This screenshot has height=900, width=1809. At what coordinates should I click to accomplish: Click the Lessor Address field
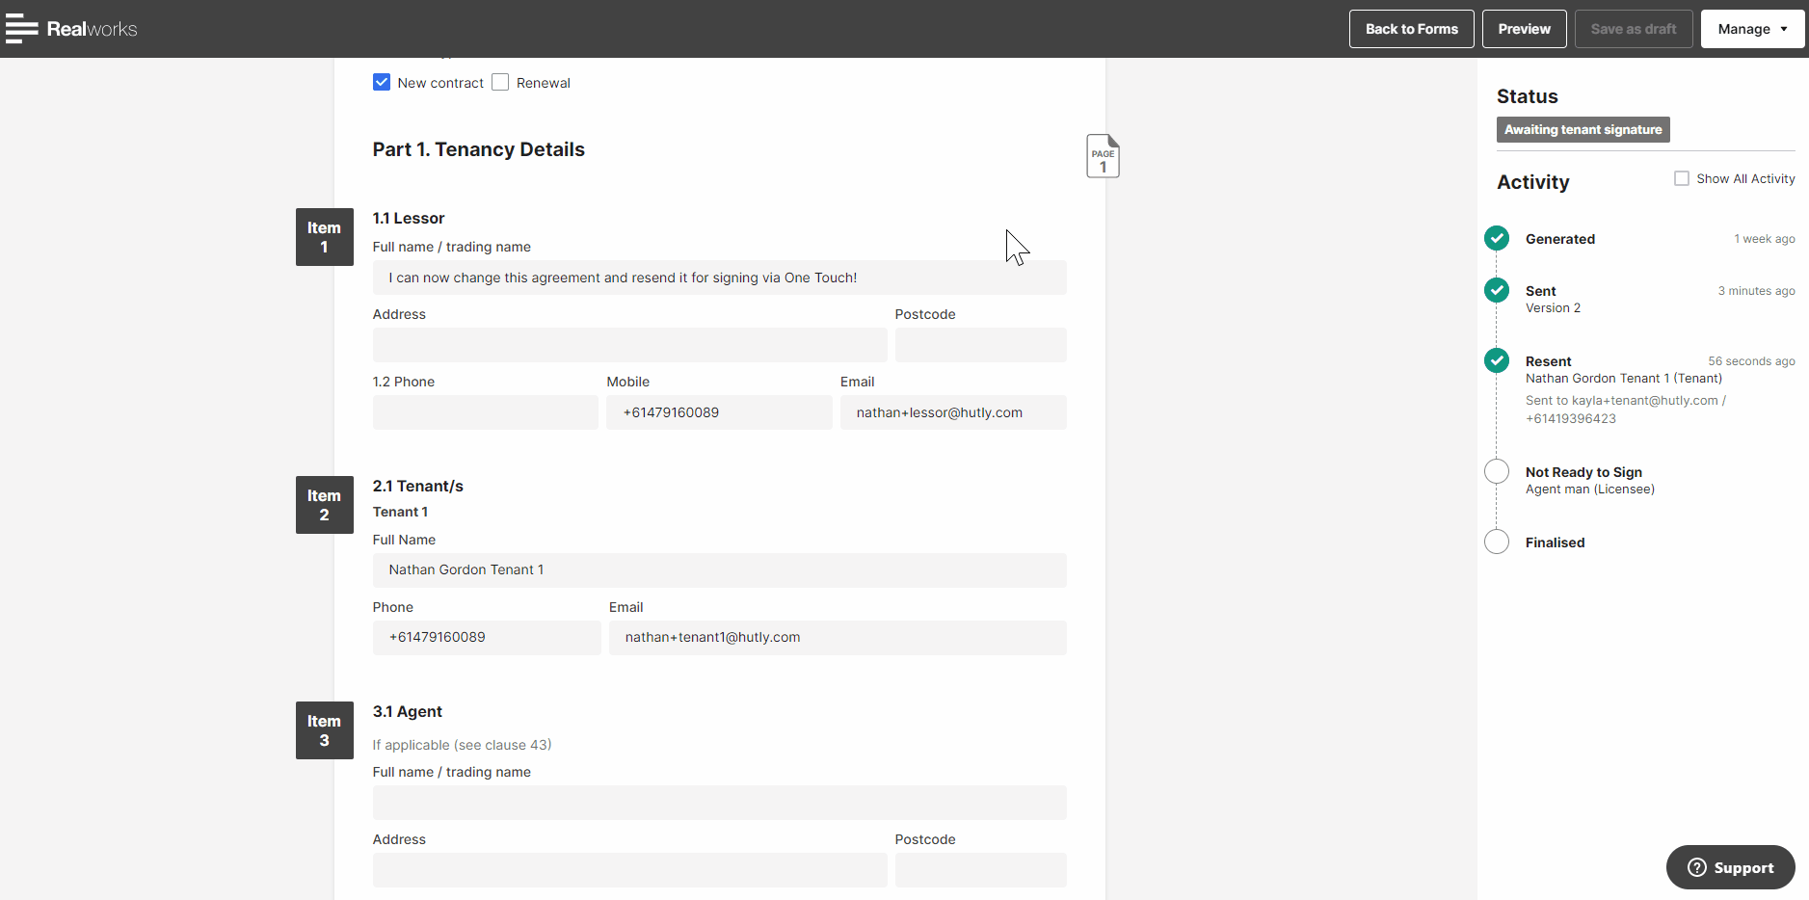point(629,345)
